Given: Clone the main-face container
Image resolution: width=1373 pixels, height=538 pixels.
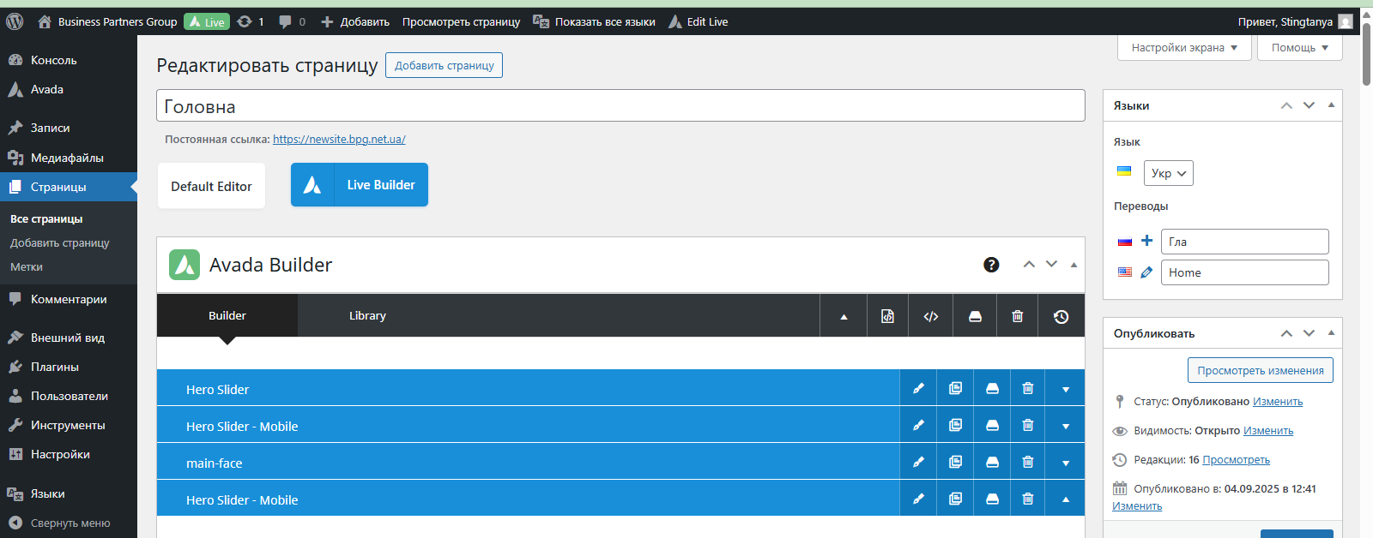Looking at the screenshot, I should click(x=955, y=463).
